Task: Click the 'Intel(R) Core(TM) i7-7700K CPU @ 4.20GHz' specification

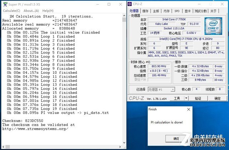Action: pos(186,39)
